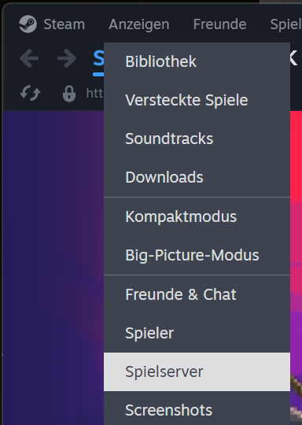
Task: Click the padlock security icon
Action: pyautogui.click(x=69, y=94)
